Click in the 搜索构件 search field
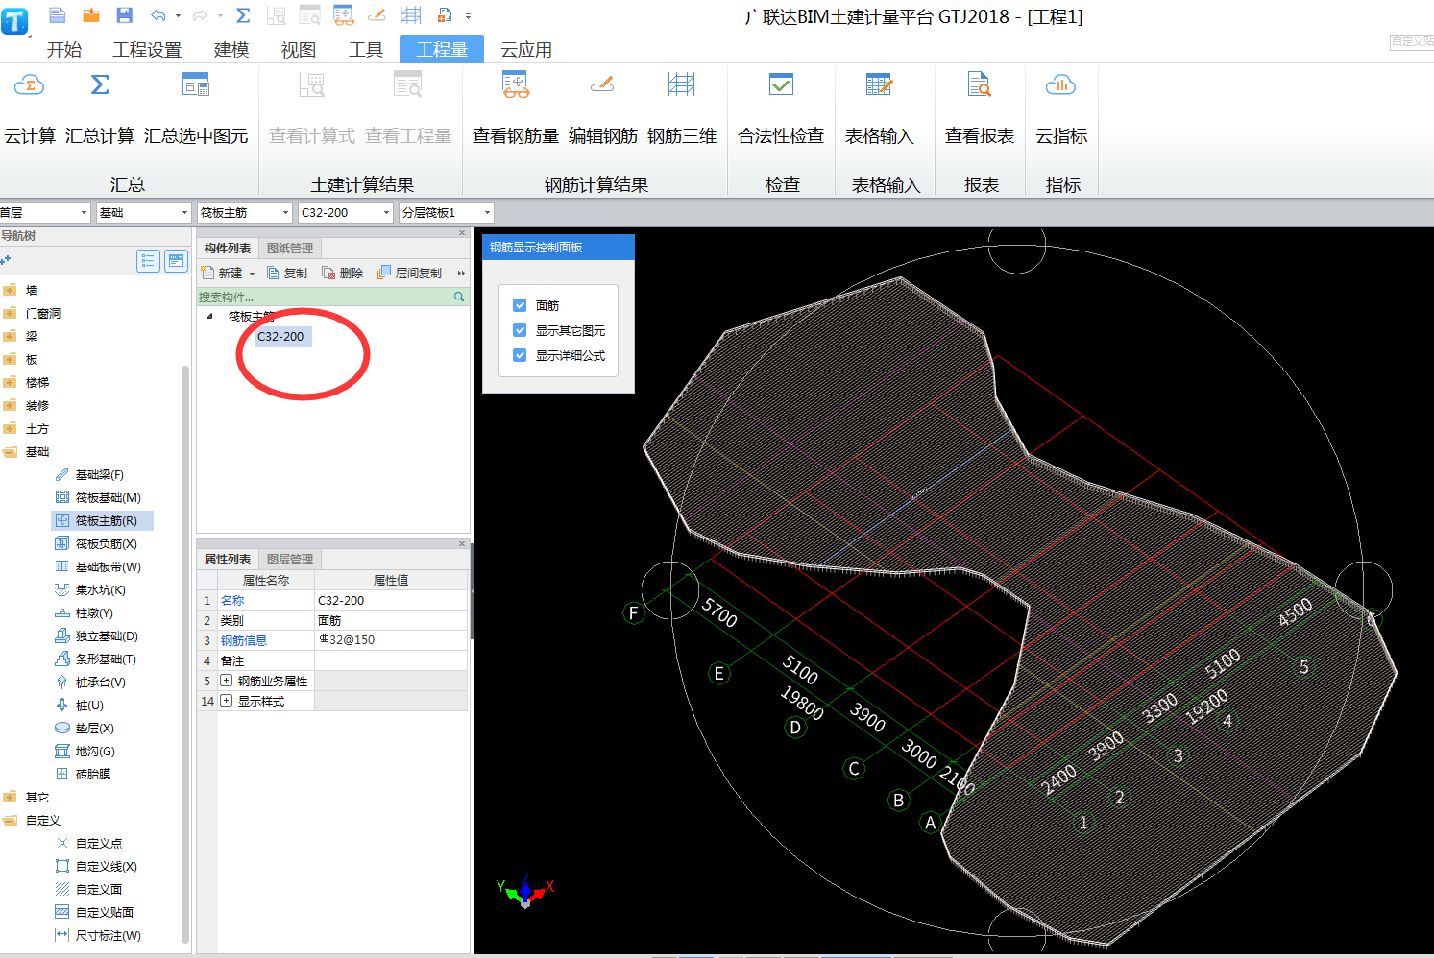1434x958 pixels. tap(325, 298)
